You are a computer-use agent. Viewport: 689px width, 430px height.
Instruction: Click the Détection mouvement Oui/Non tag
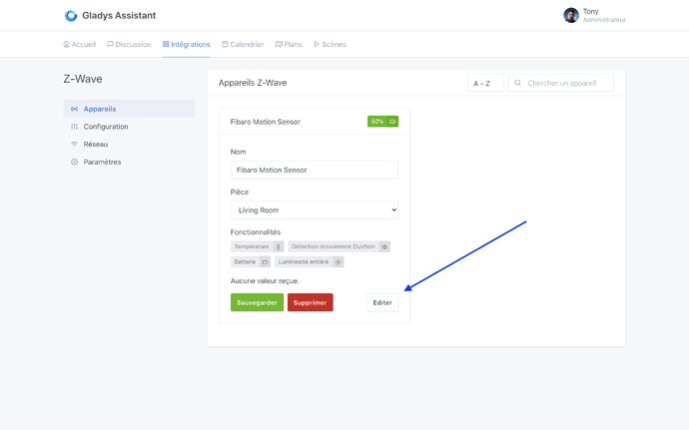pos(339,246)
